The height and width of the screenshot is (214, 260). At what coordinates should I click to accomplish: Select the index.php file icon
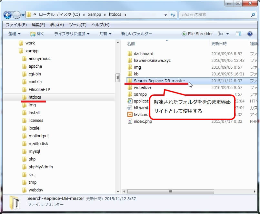click(130, 122)
